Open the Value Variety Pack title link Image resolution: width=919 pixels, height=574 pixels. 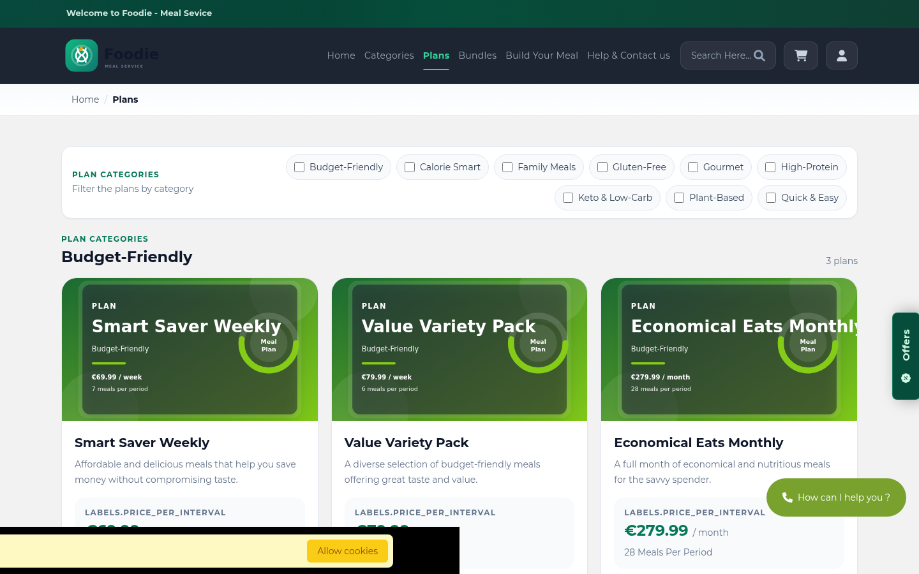pos(407,443)
